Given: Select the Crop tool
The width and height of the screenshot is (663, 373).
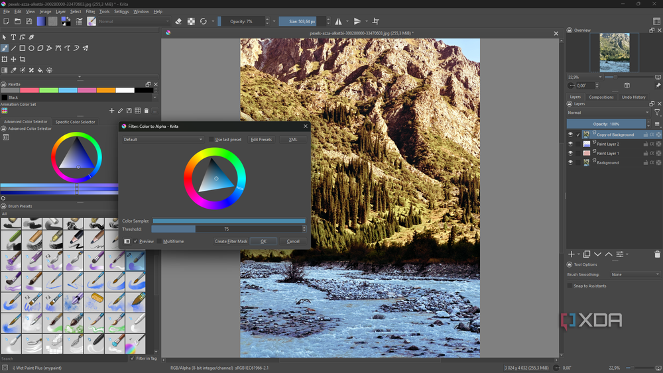Looking at the screenshot, I should click(23, 59).
